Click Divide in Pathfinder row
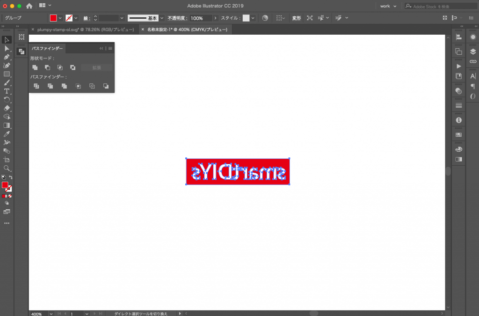The width and height of the screenshot is (479, 316). [x=36, y=86]
